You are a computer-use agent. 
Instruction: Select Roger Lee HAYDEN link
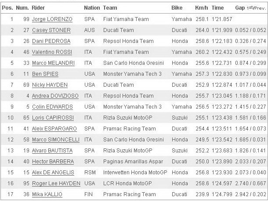56,183
